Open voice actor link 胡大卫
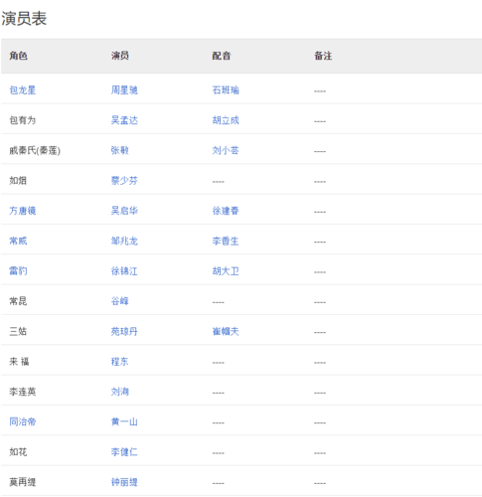Image resolution: width=482 pixels, height=497 pixels. click(x=226, y=271)
